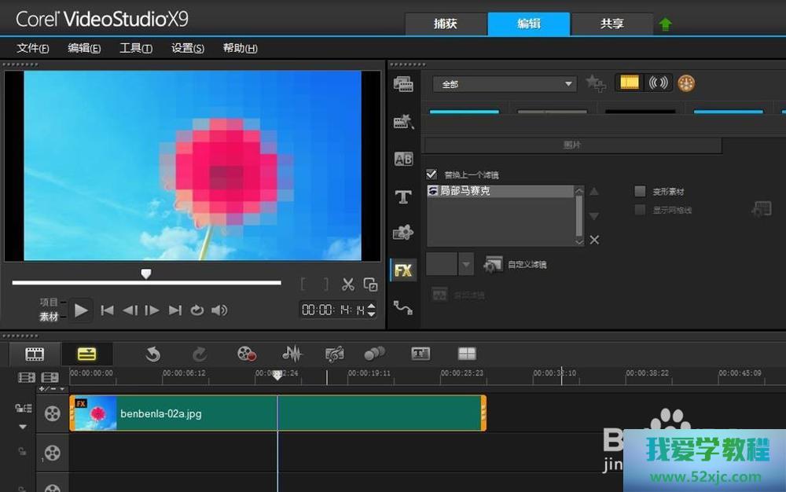The image size is (786, 492).
Task: Open the filter preset dropdown arrow
Action: (466, 265)
